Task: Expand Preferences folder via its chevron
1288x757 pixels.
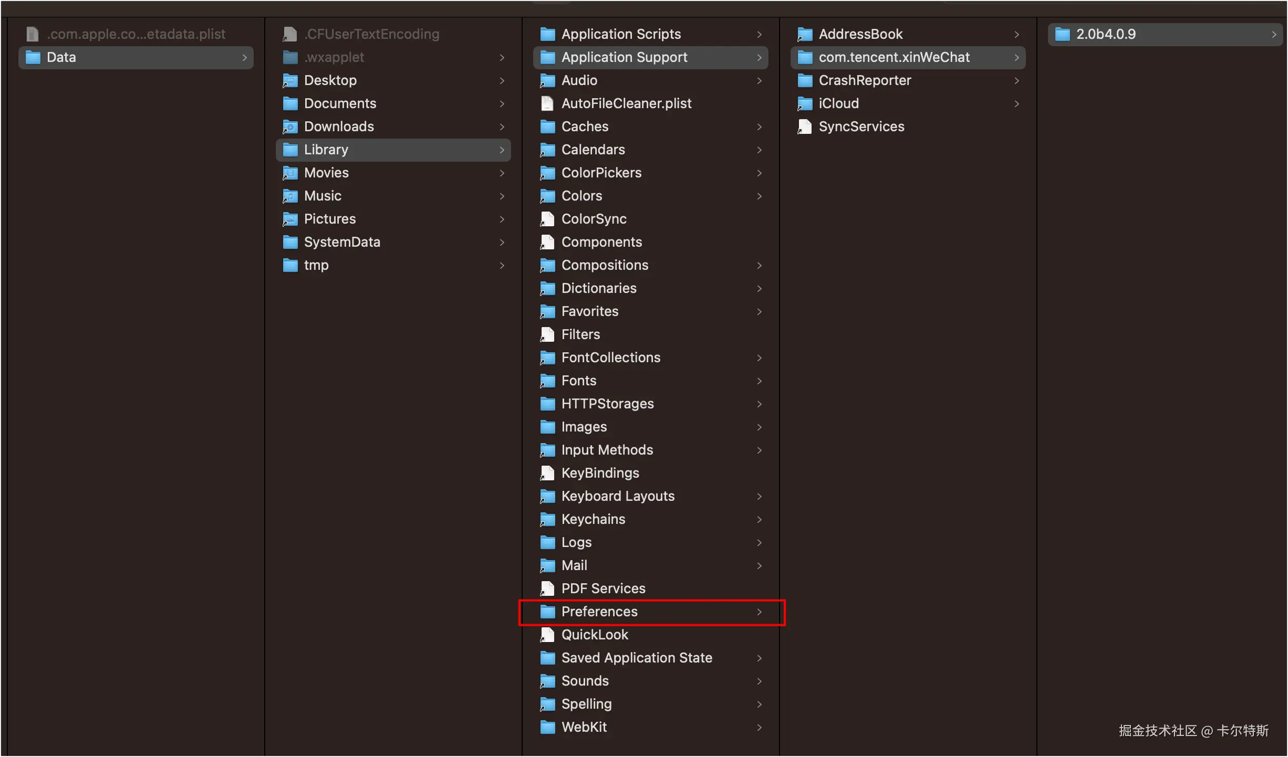Action: tap(759, 612)
